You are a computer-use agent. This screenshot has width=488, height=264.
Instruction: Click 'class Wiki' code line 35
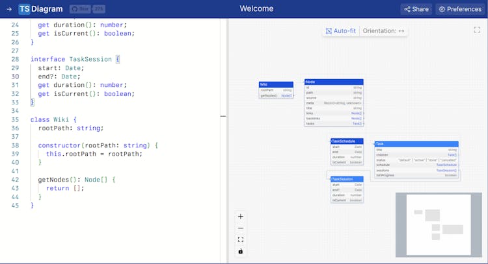[x=53, y=119]
